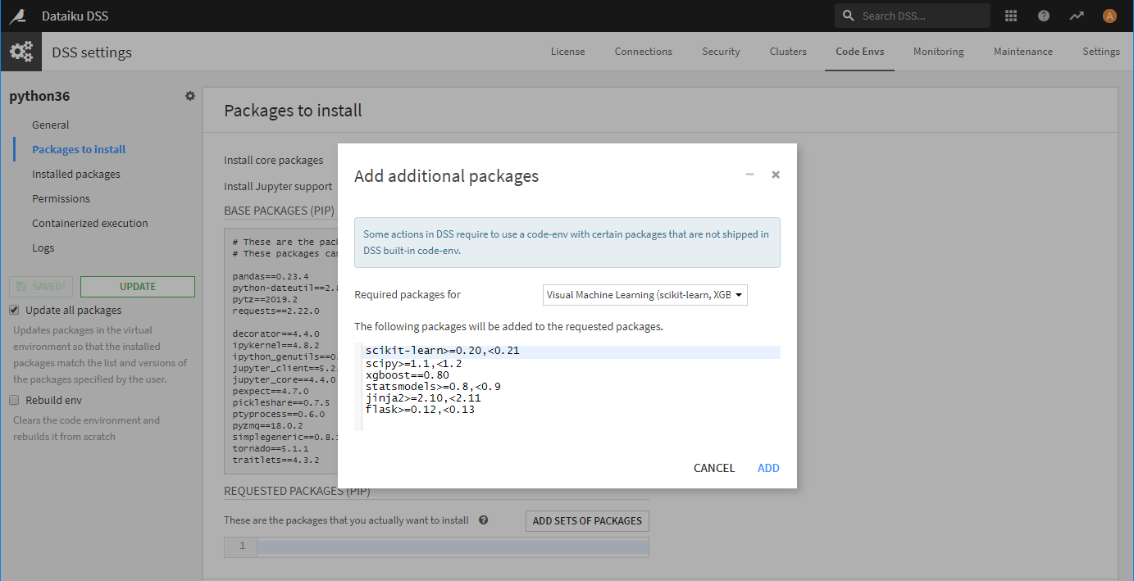Click the scipy>=1.1,<1.2 line

[413, 363]
